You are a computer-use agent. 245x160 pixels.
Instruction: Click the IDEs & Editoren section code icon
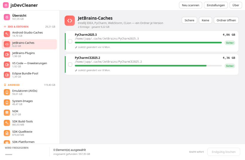(5, 27)
